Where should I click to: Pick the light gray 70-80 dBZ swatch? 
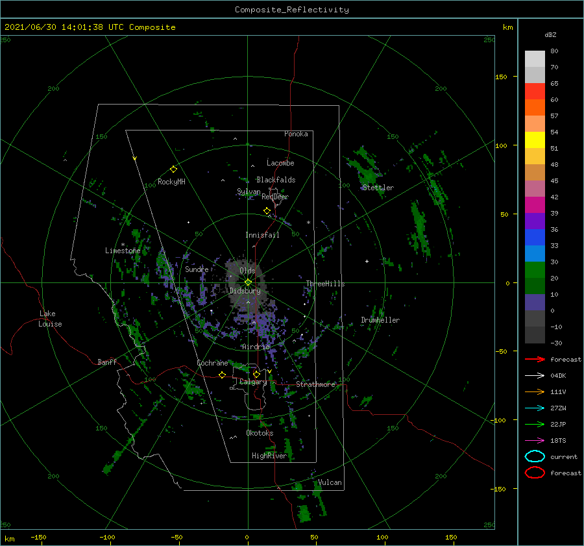535,59
